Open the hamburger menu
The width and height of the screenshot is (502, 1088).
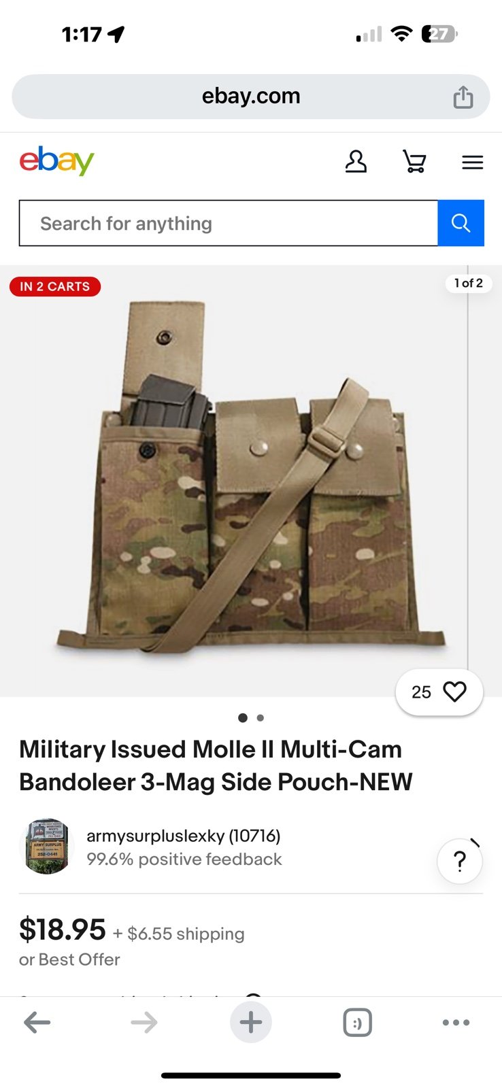472,163
